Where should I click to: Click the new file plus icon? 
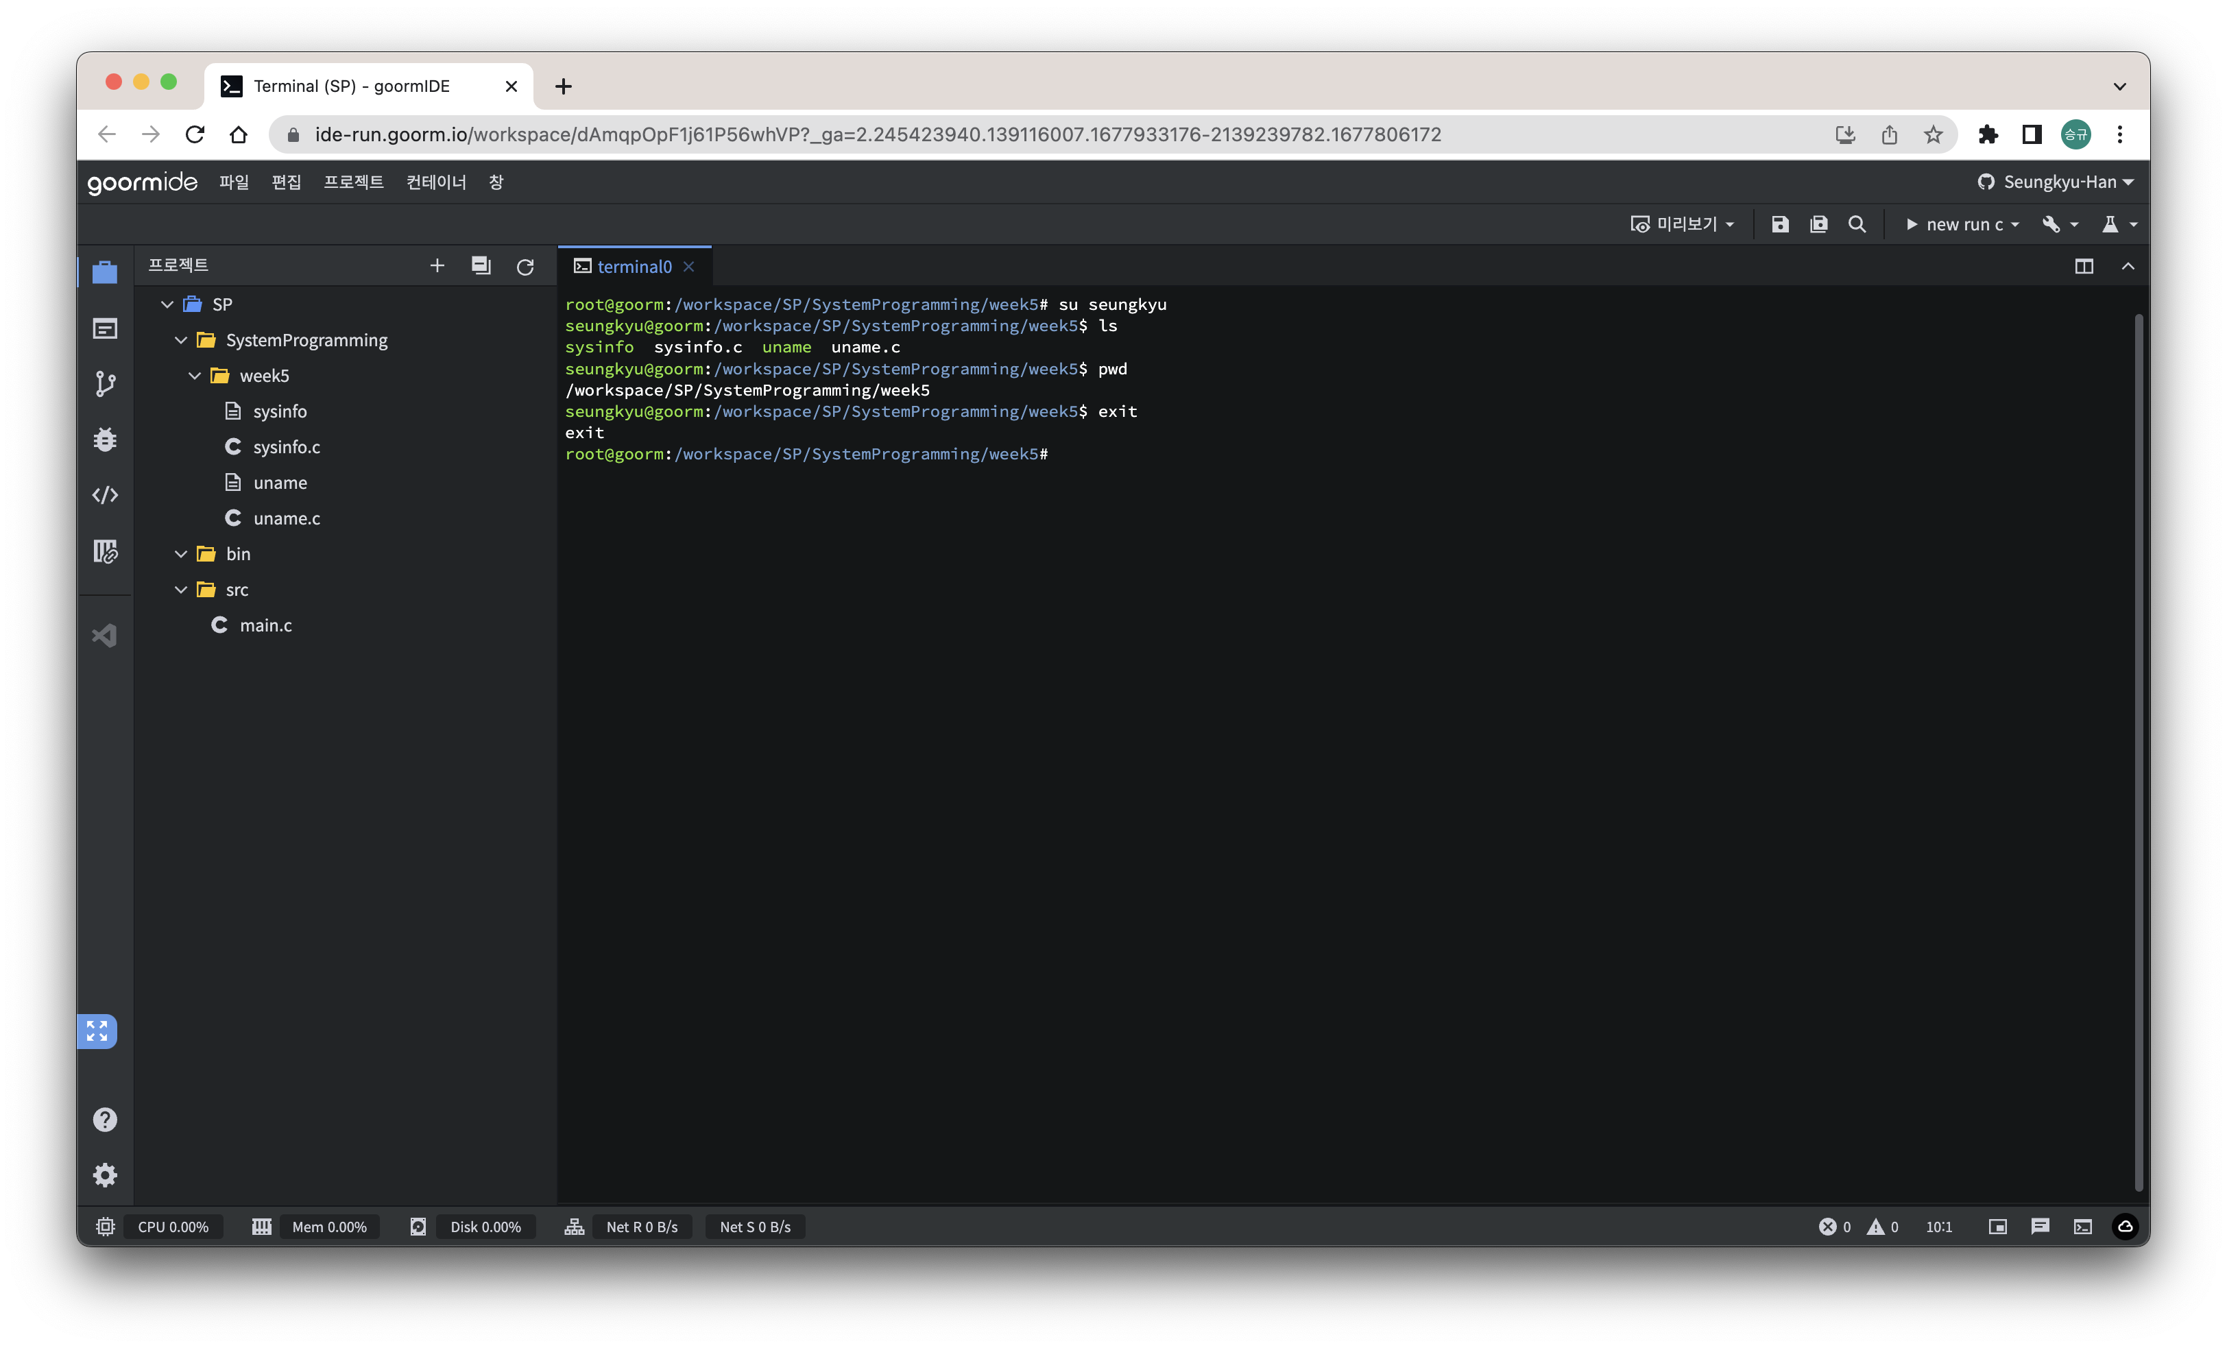(437, 266)
